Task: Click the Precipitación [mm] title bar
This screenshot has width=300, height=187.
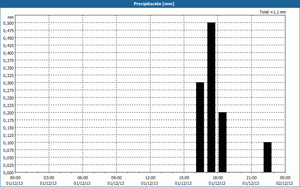Action: (x=150, y=4)
